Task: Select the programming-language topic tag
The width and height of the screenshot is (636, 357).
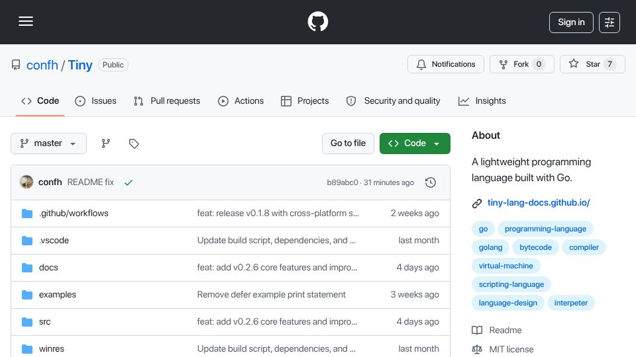Action: pyautogui.click(x=545, y=229)
